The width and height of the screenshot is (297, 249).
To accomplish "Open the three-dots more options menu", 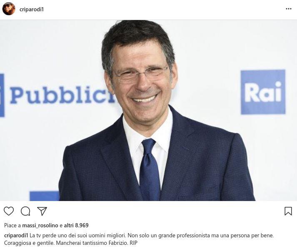I will pyautogui.click(x=289, y=9).
